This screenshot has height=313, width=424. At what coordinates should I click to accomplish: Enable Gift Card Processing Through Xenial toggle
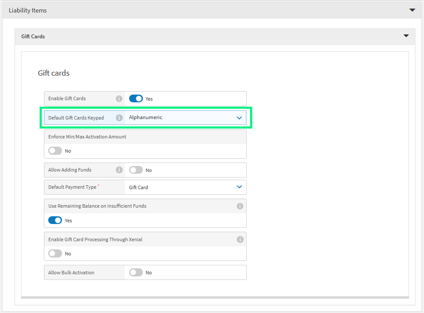(55, 254)
